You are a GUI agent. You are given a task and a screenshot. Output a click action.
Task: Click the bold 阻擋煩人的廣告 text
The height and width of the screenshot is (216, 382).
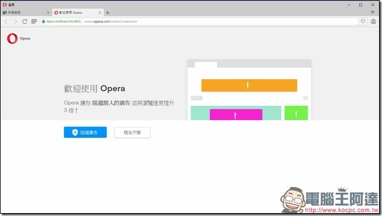click(111, 103)
